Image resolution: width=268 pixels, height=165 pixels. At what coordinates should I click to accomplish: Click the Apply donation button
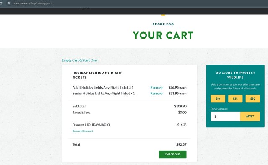[250, 116]
